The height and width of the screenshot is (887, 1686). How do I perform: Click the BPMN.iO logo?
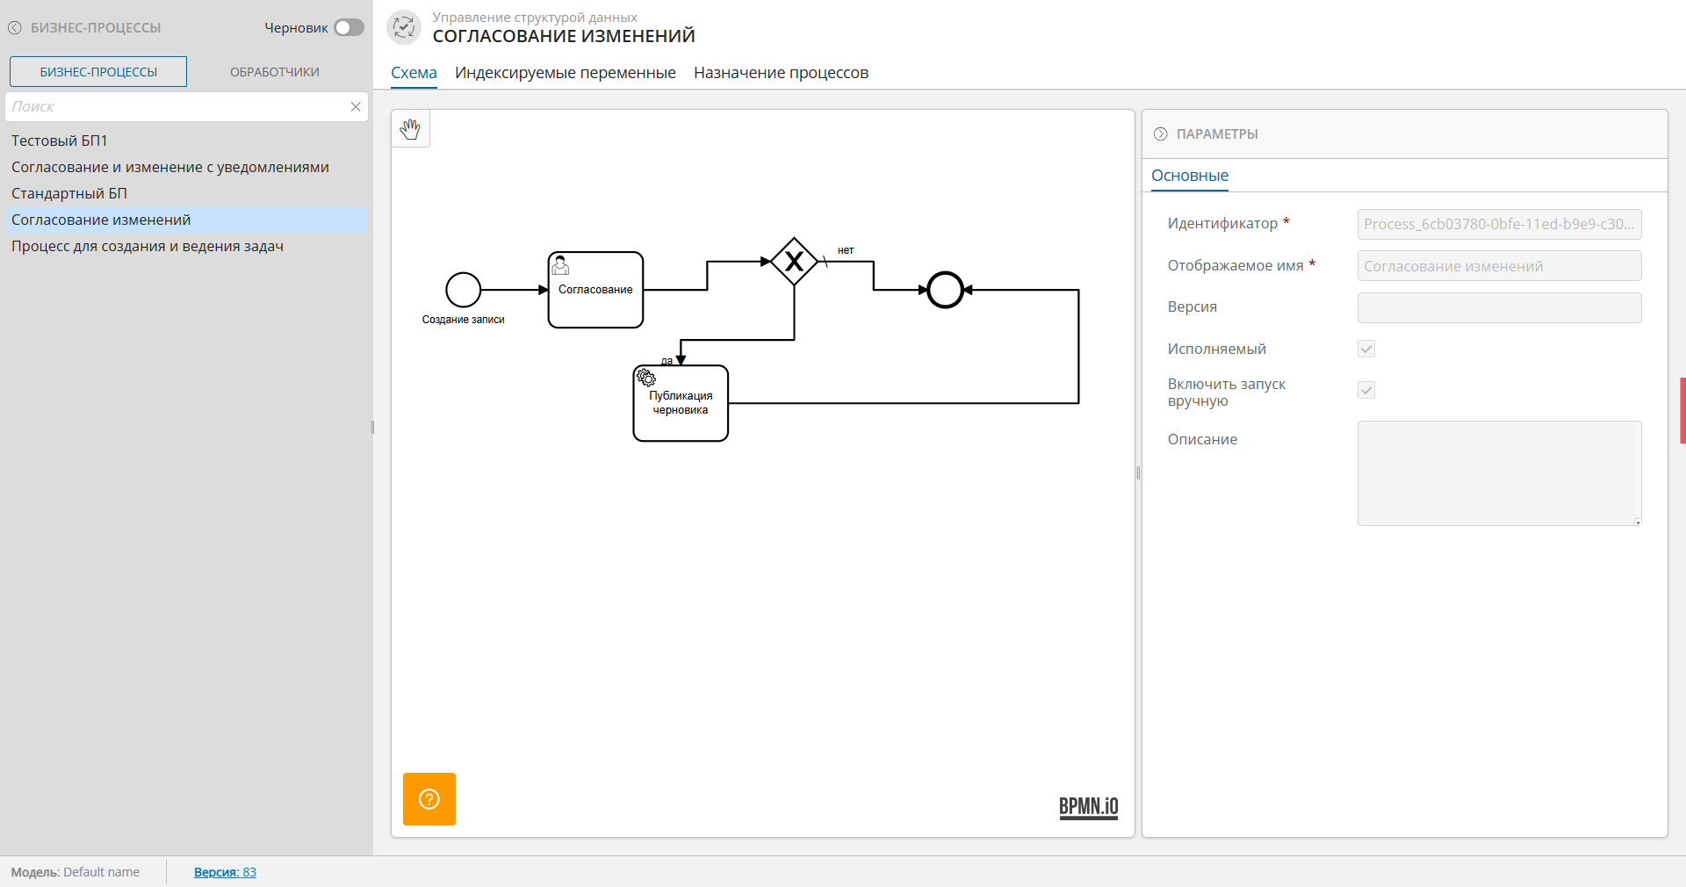point(1088,807)
